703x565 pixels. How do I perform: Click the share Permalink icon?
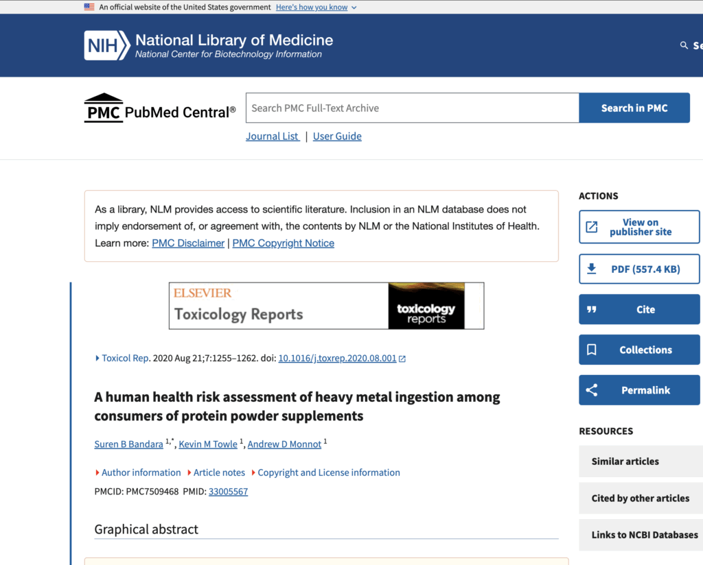(591, 390)
